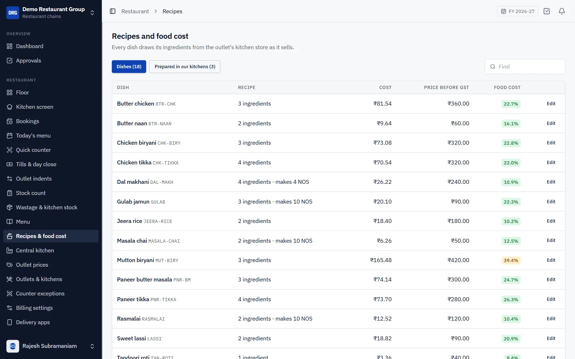
Task: Click the Chicken tikka dish name
Action: 134,163
